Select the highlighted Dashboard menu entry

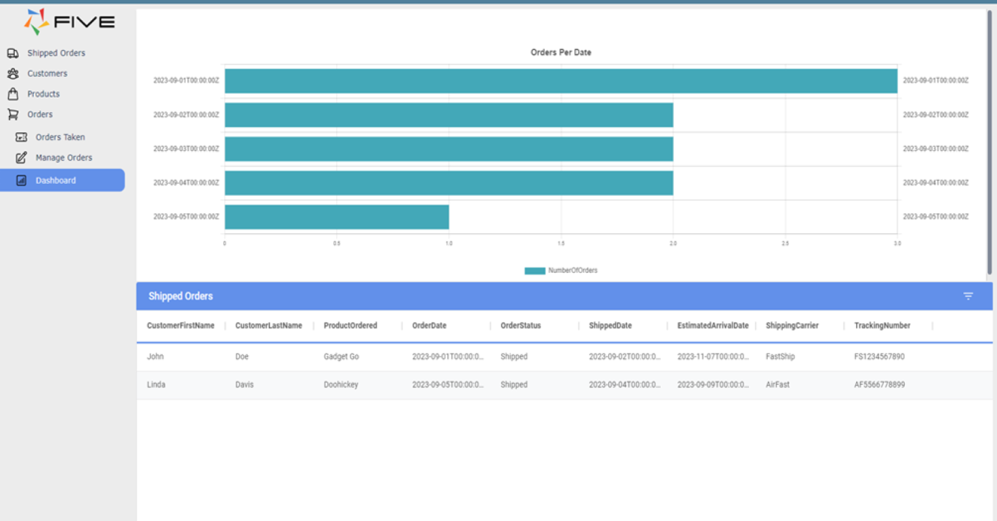click(x=56, y=180)
